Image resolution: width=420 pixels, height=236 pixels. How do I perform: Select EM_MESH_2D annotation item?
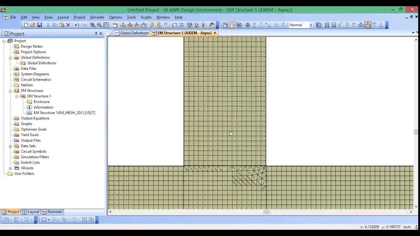(64, 113)
